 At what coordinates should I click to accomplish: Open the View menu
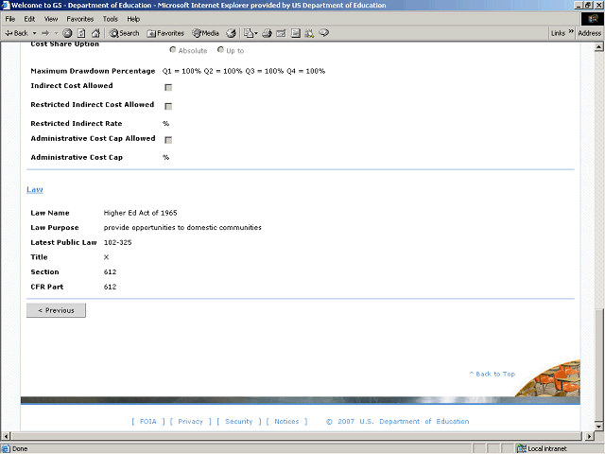[x=50, y=19]
